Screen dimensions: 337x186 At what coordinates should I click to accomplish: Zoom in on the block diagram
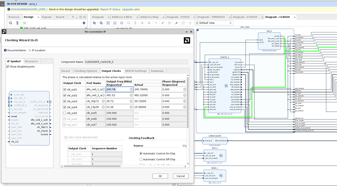[94, 23]
